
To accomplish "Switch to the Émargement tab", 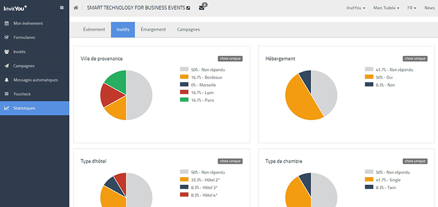I will click(153, 29).
